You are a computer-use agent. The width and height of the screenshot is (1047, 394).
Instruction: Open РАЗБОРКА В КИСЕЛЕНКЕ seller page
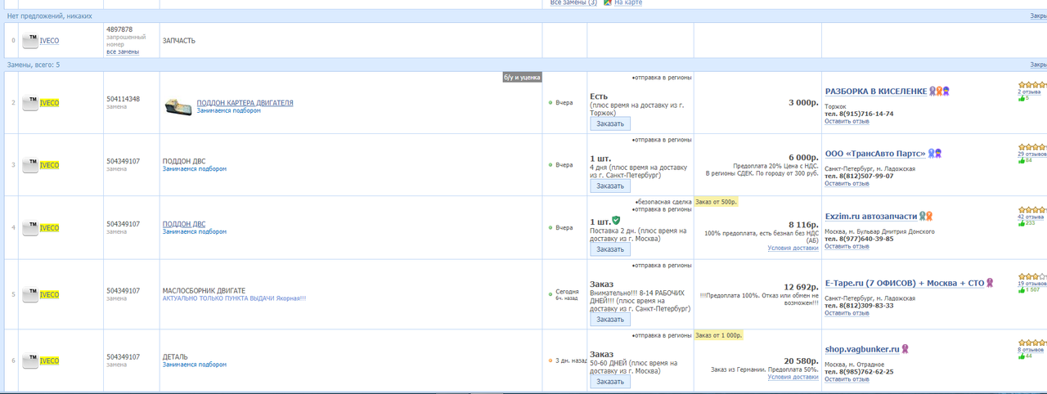[876, 92]
